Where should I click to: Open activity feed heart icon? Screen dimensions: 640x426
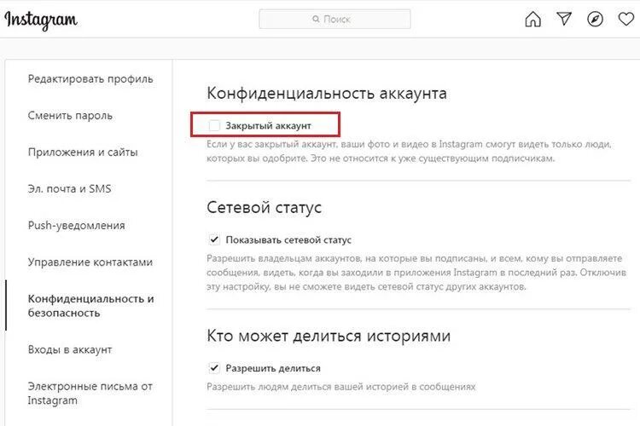point(626,19)
